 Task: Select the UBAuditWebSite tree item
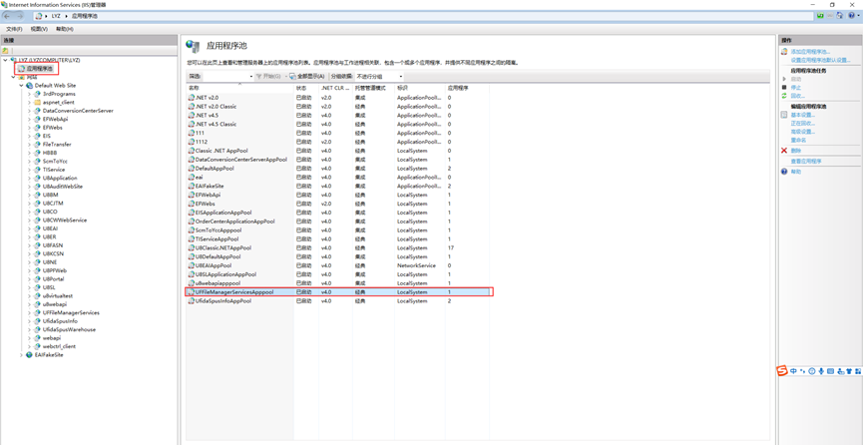click(62, 187)
